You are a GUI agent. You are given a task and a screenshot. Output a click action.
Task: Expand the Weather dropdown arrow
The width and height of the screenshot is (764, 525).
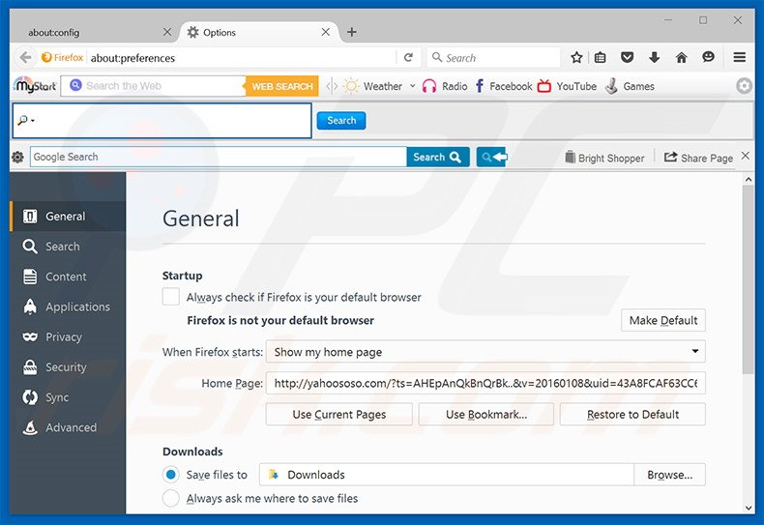coord(412,86)
